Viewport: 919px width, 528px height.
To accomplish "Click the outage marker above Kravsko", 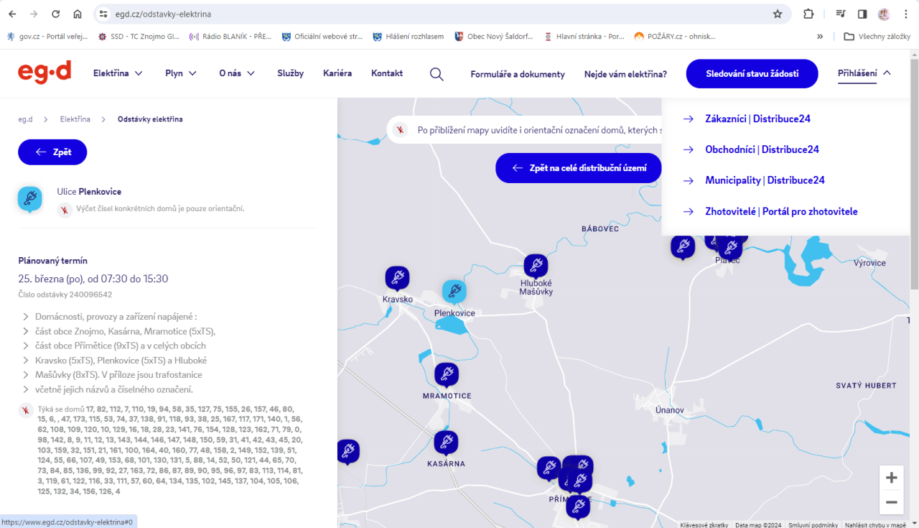I will pos(397,278).
